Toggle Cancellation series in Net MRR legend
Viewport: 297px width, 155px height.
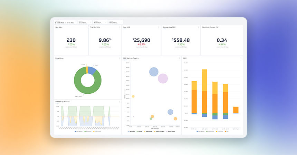tap(79, 132)
